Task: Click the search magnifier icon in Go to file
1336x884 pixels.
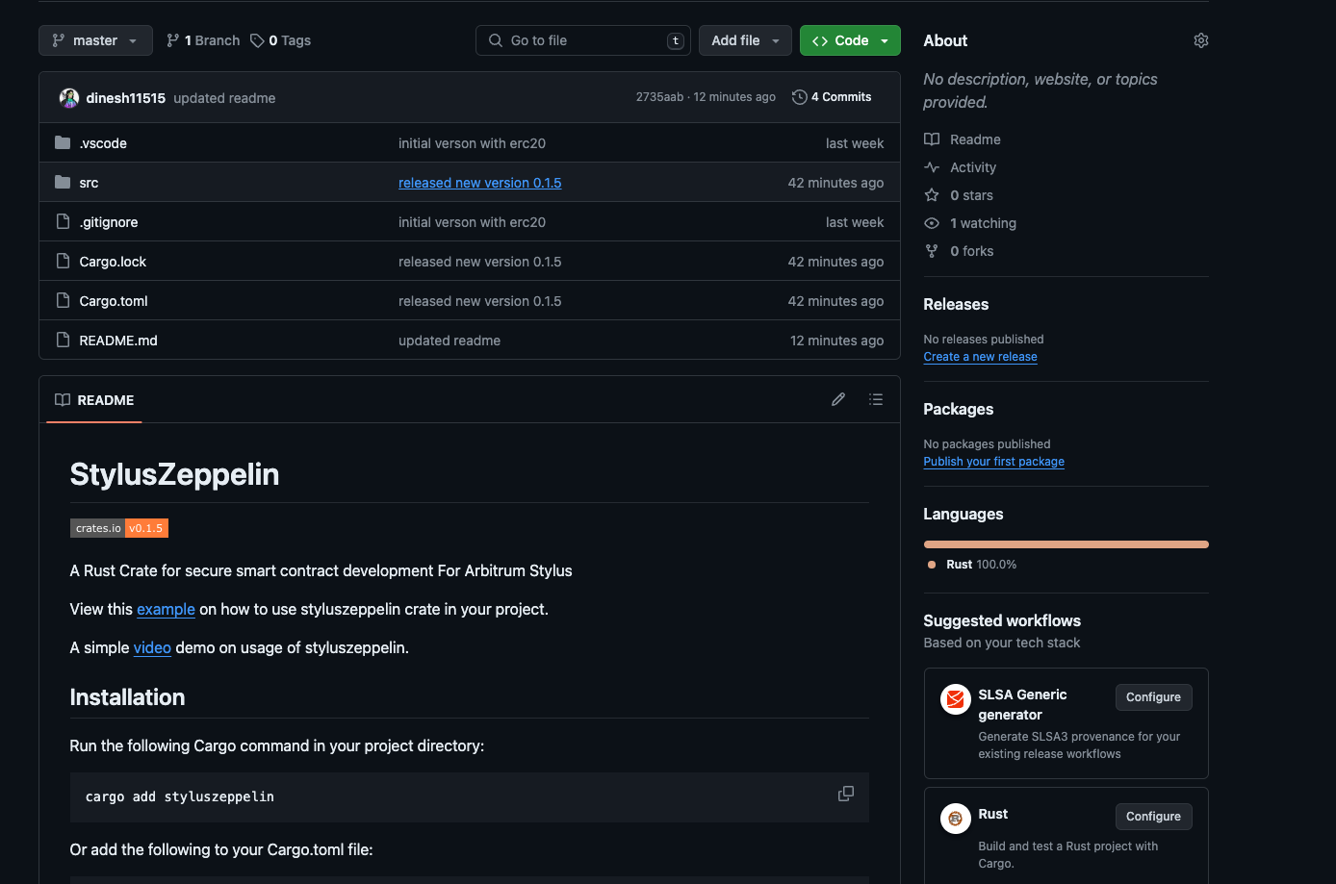Action: coord(496,40)
